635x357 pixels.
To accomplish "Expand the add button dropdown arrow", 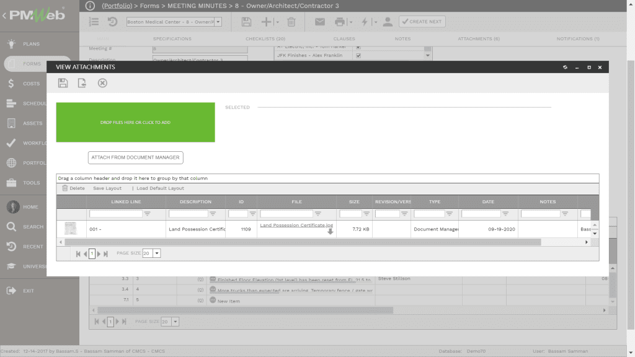I will coord(277,22).
